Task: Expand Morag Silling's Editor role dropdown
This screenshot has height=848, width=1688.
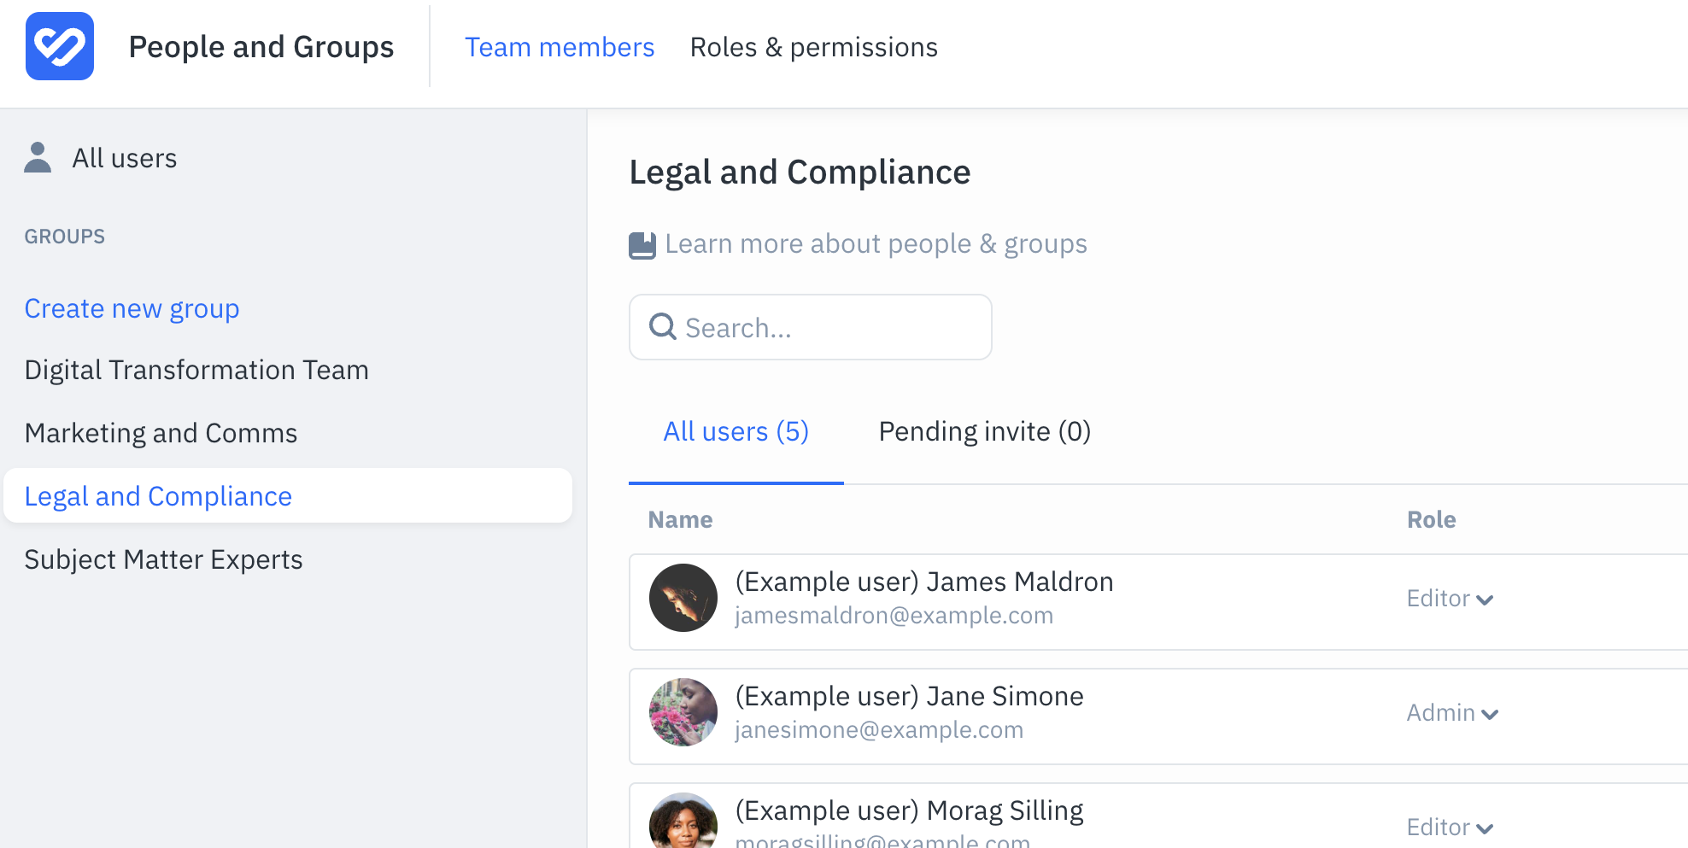Action: (x=1450, y=828)
